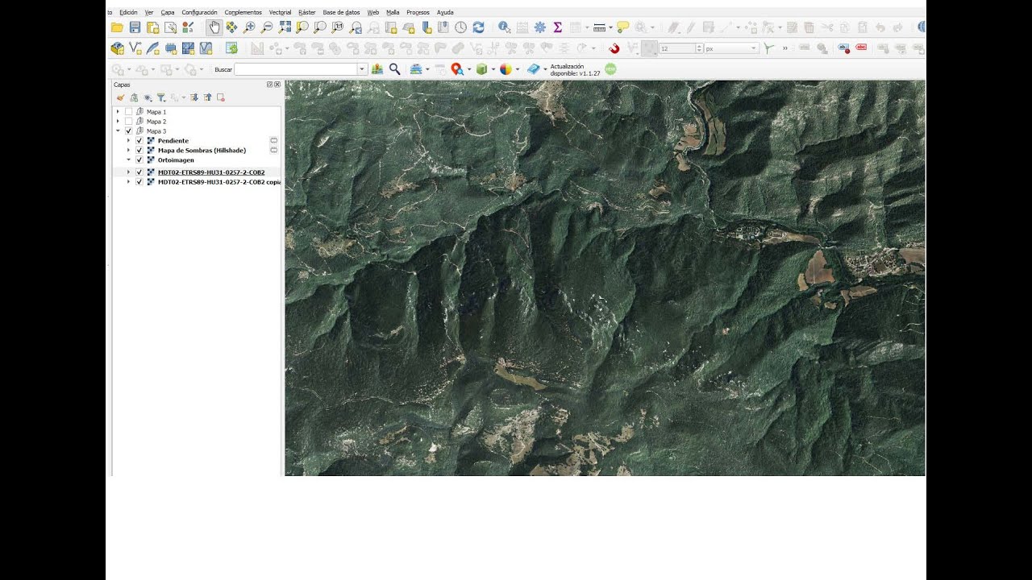Viewport: 1032px width, 580px height.
Task: Expand Mapa de Sombras layer legend
Action: [128, 151]
